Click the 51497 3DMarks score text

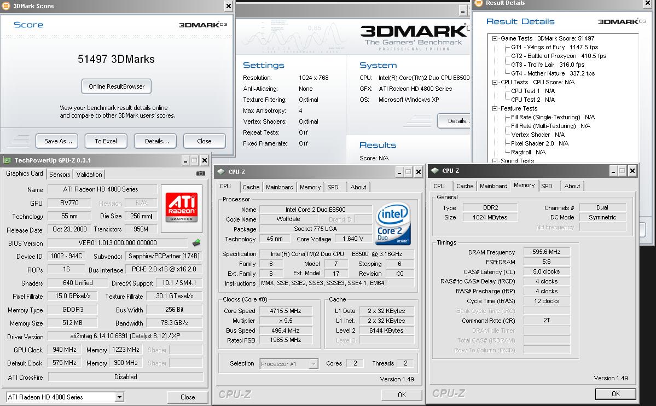tap(116, 59)
